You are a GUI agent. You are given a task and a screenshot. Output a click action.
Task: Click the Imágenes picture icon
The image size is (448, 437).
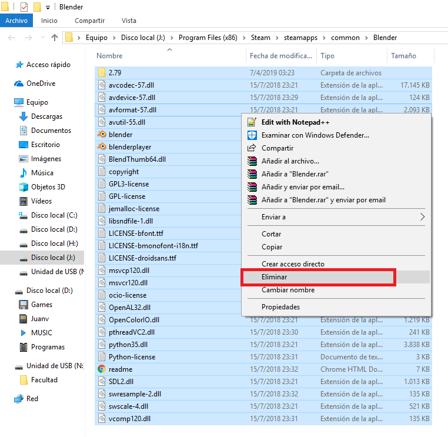coord(24,159)
